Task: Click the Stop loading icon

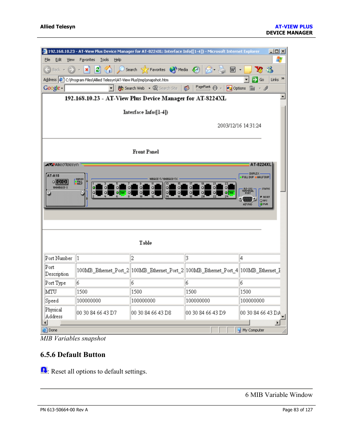Action: [x=87, y=70]
